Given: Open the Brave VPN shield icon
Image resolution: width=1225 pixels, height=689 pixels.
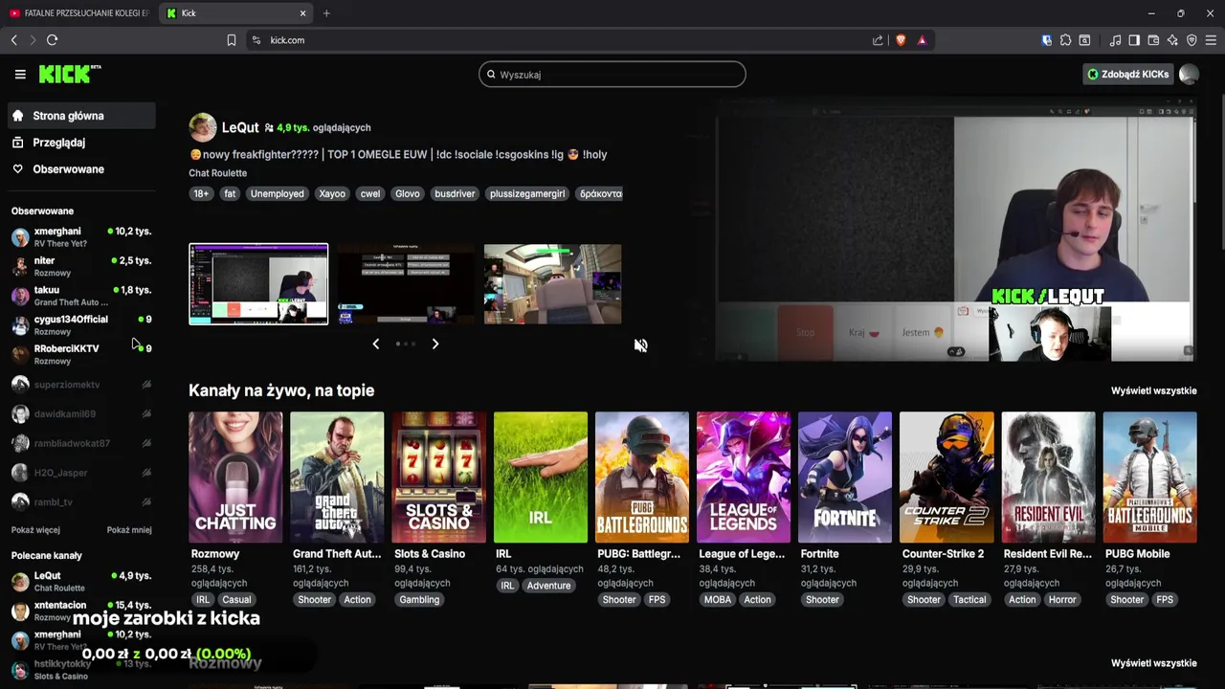Looking at the screenshot, I should pyautogui.click(x=1192, y=40).
